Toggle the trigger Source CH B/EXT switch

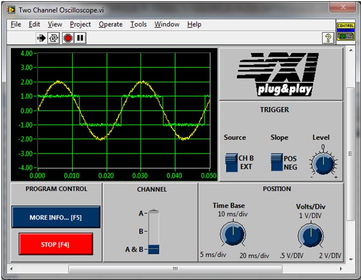(x=231, y=162)
